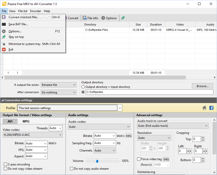Image resolution: width=217 pixels, height=175 pixels.
Task: Click audio Bitrate Info button
Action: [129, 136]
